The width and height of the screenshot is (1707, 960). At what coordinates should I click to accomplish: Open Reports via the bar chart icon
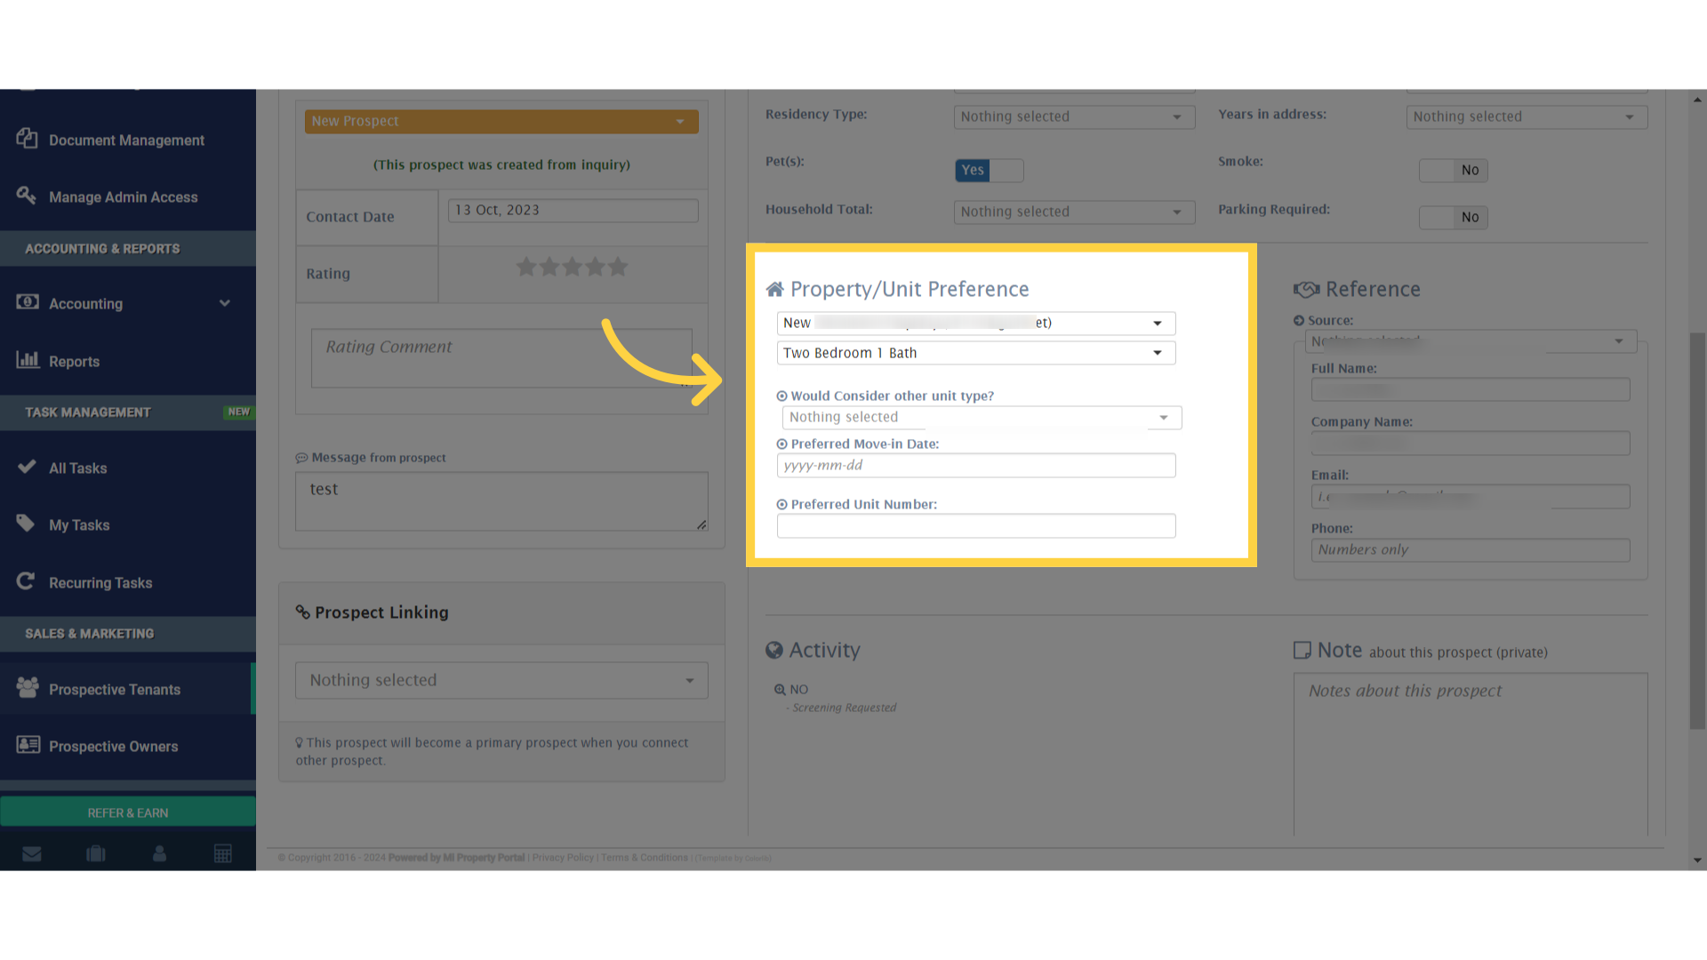28,360
